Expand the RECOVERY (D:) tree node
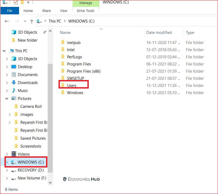 7,170
